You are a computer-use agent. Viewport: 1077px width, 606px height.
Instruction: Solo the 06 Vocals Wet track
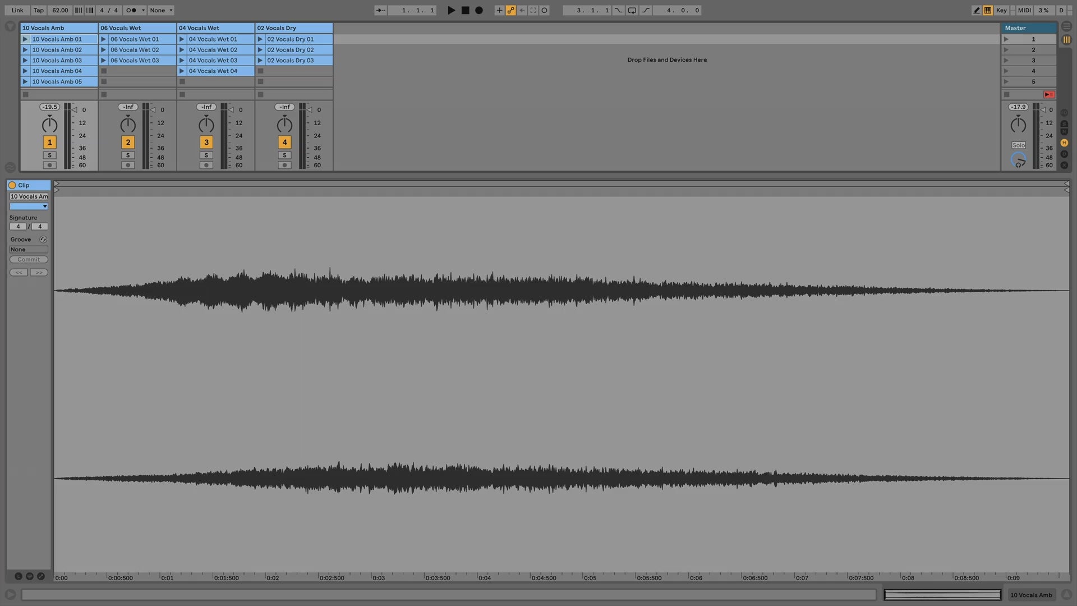(128, 155)
